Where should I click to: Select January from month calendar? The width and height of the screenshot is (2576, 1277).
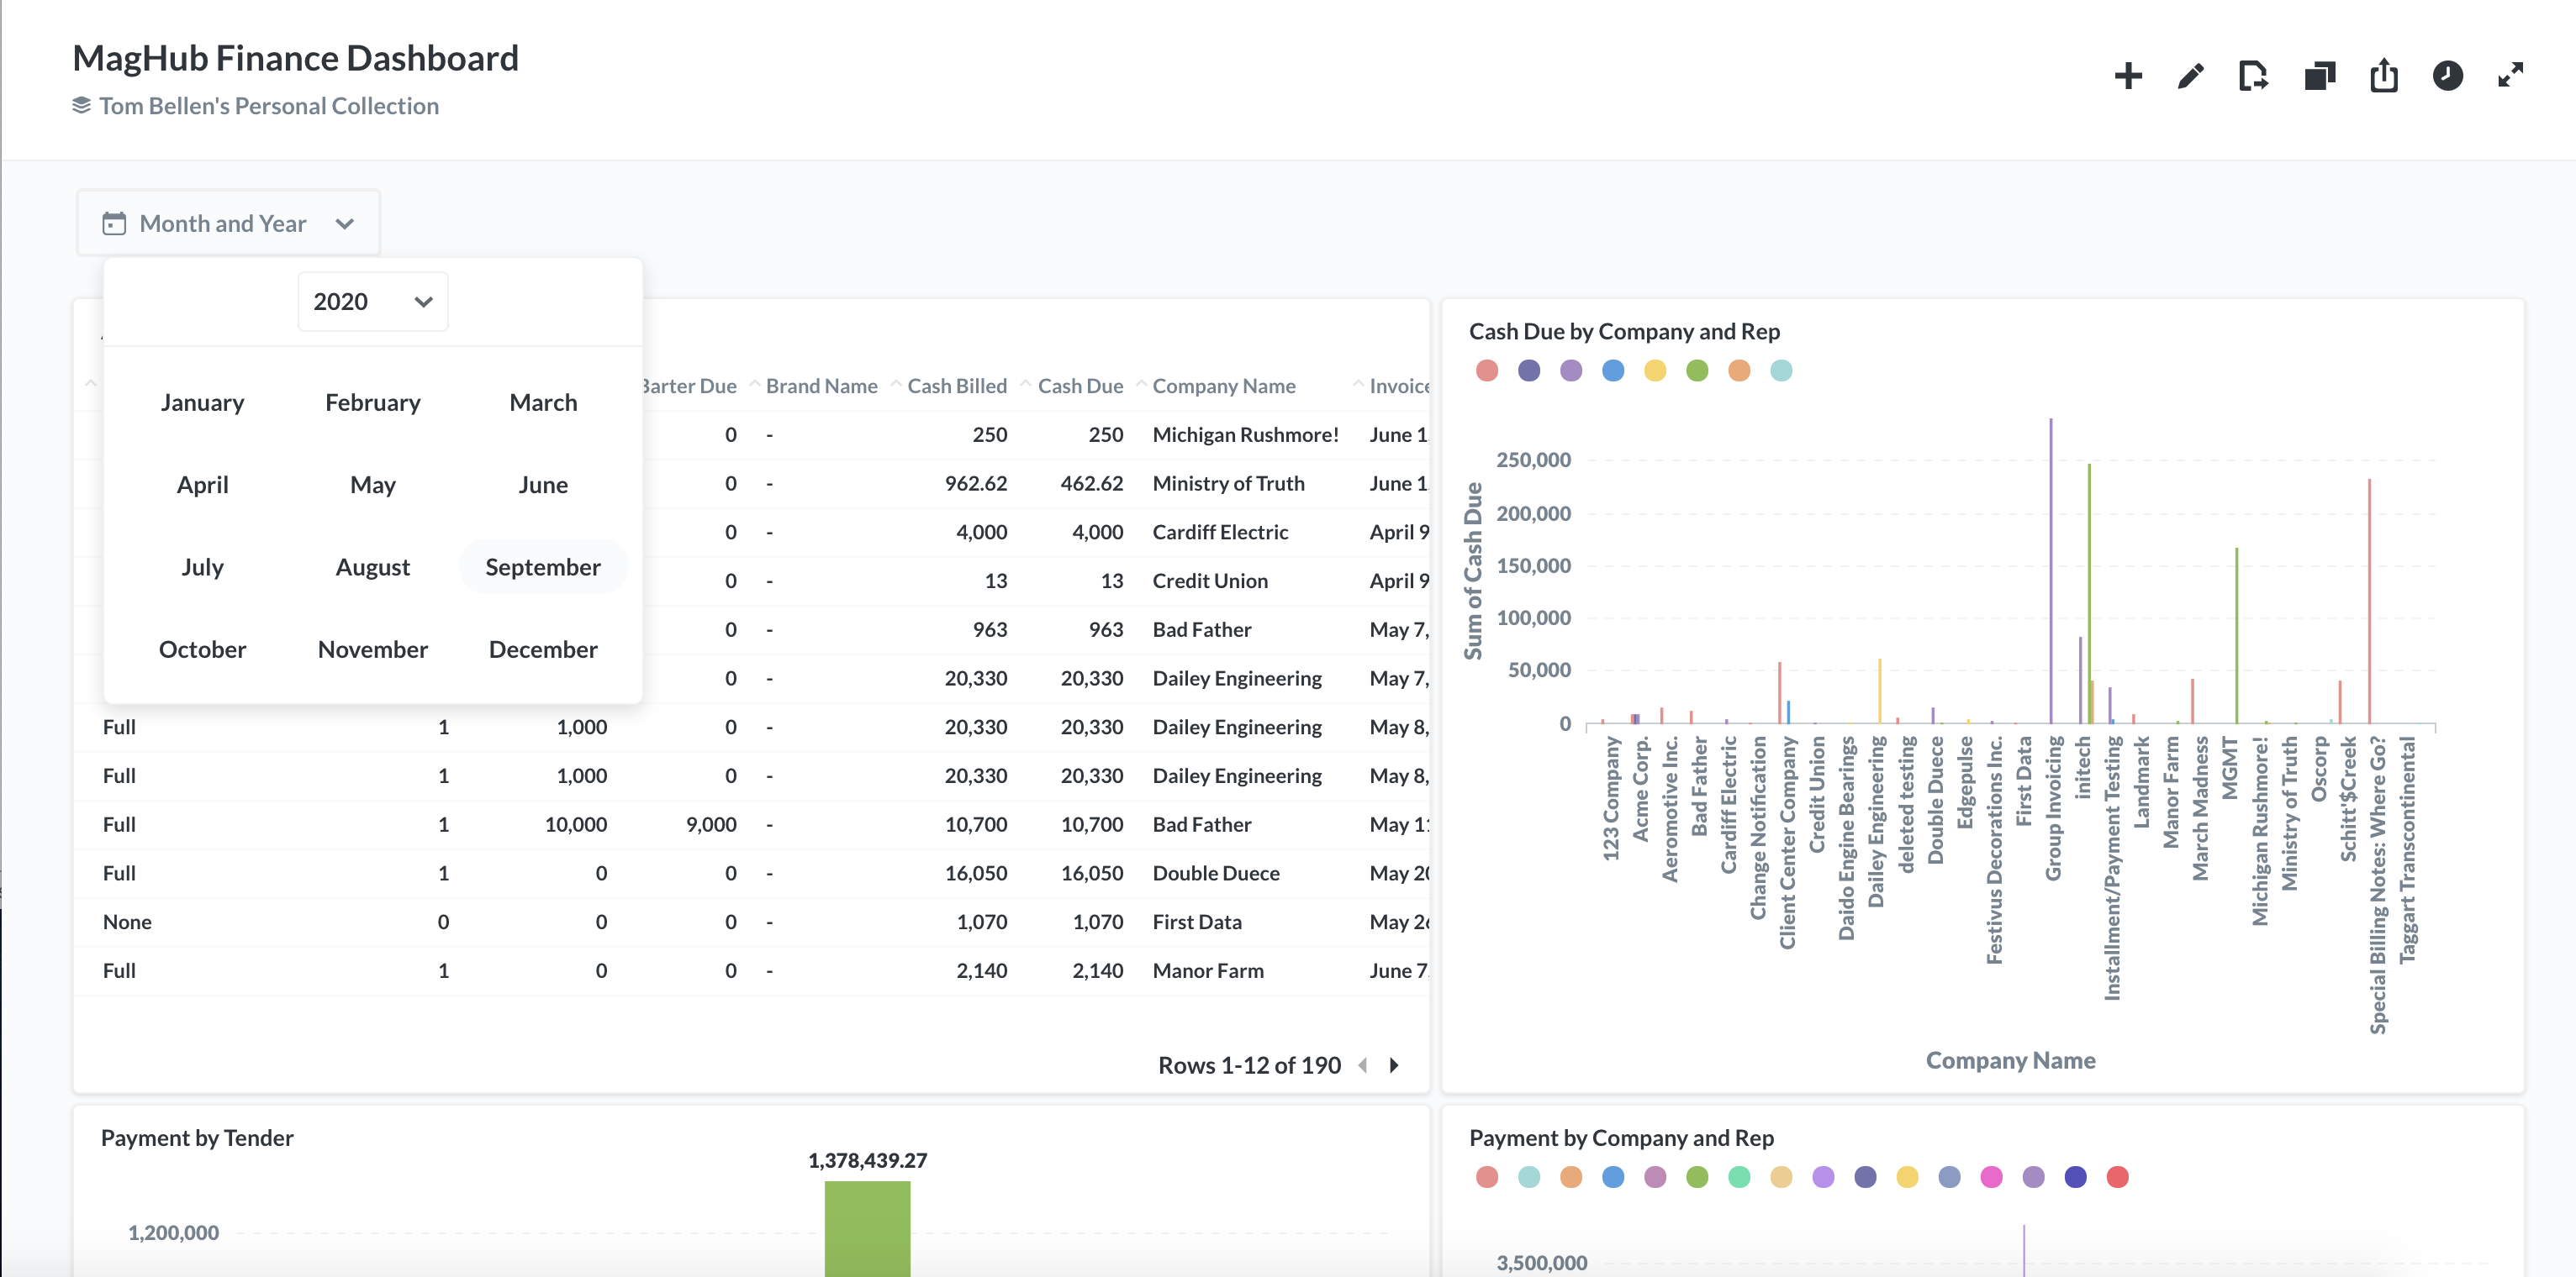pos(202,401)
